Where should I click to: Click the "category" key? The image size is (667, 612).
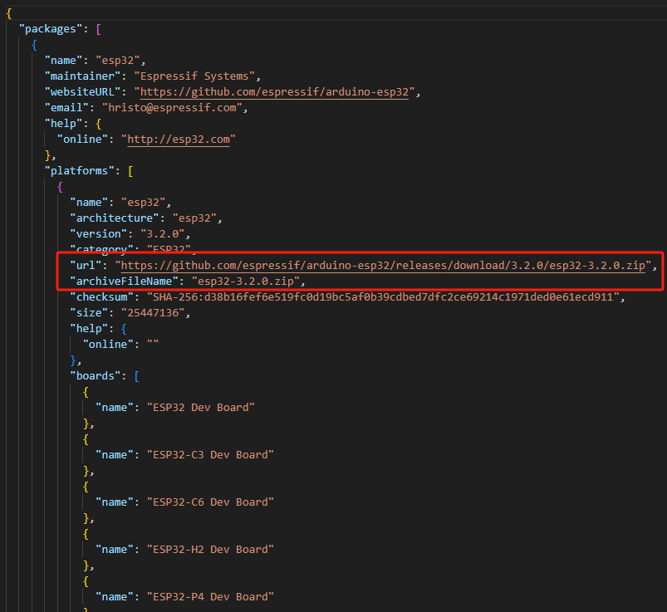101,248
